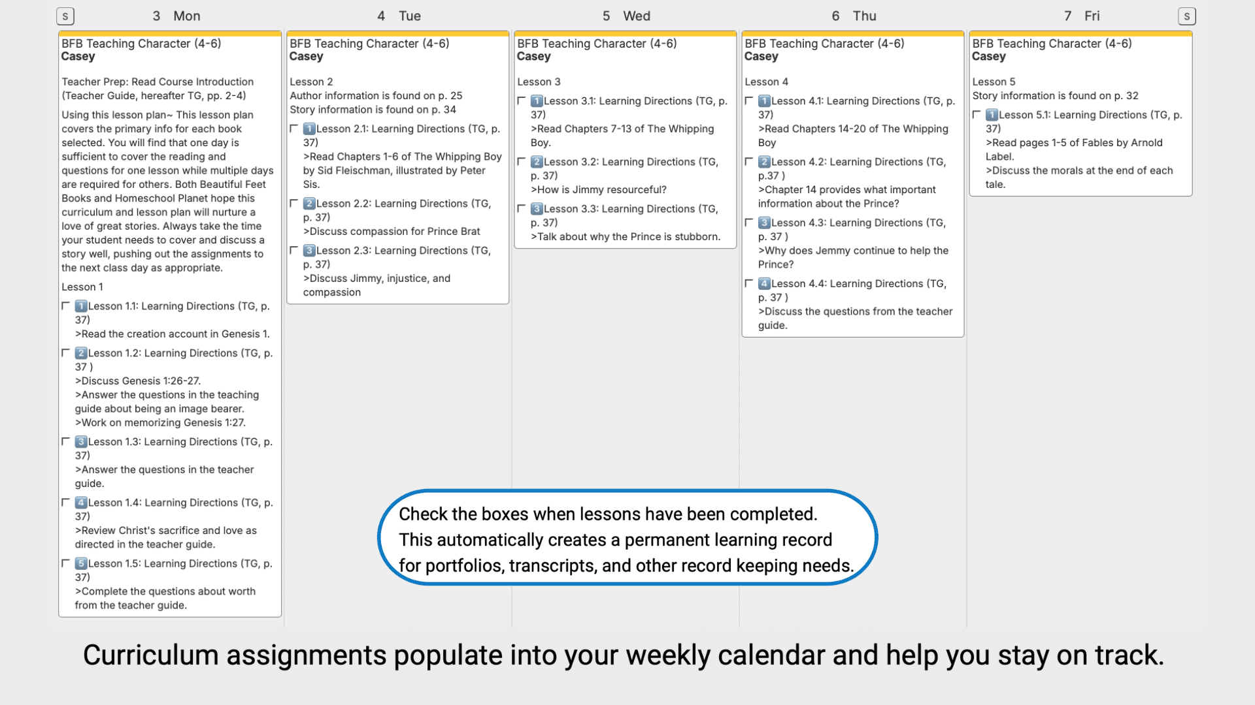This screenshot has width=1255, height=705.
Task: Click Lesson 4.1 Learning Directions text
Action: [863, 101]
